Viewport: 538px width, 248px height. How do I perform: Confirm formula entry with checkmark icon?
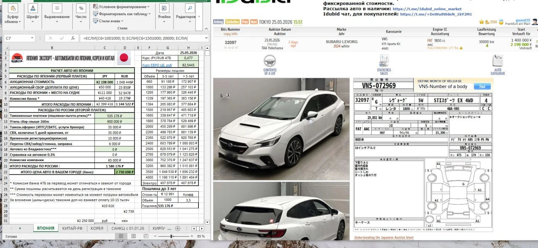coord(61,38)
